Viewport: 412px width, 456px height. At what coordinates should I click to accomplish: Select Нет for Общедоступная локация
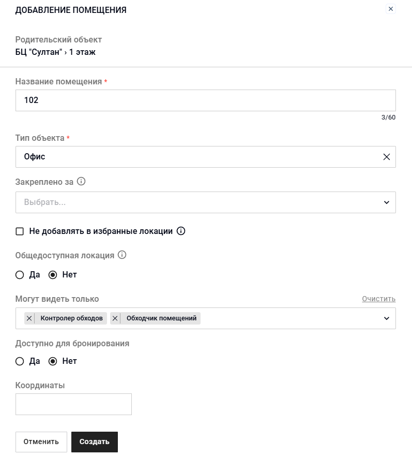click(53, 275)
